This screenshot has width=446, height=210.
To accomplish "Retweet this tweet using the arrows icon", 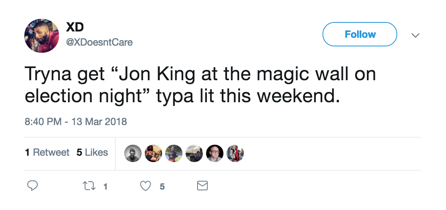I will (x=89, y=186).
